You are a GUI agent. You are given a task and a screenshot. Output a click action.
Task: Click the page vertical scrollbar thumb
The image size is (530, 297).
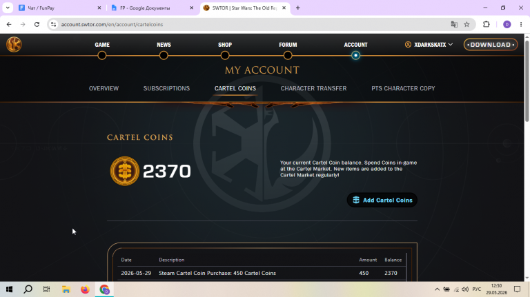pyautogui.click(x=527, y=81)
